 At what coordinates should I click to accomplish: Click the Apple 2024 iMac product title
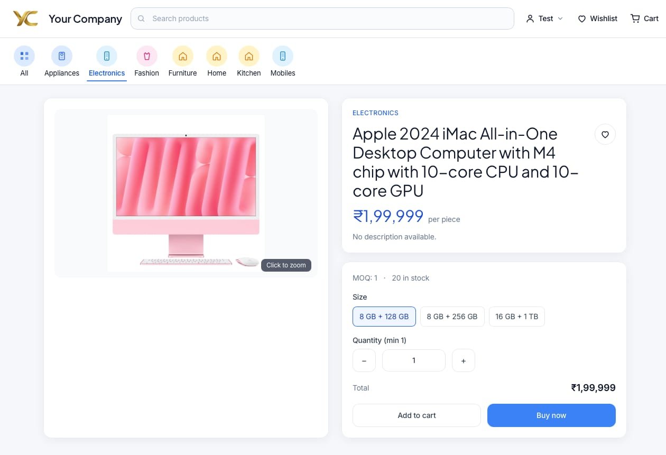pos(466,162)
